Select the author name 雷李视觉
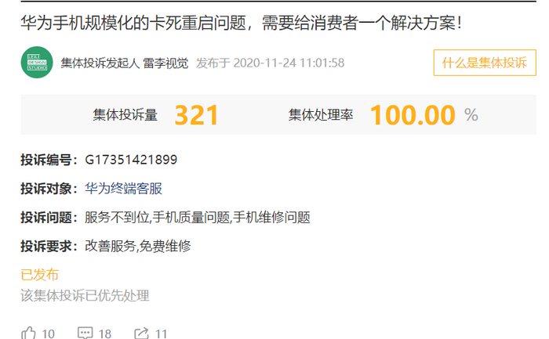The height and width of the screenshot is (339, 549). click(x=165, y=63)
